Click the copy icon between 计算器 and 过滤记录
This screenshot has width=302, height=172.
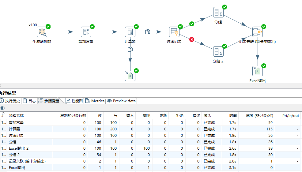[x=148, y=32]
